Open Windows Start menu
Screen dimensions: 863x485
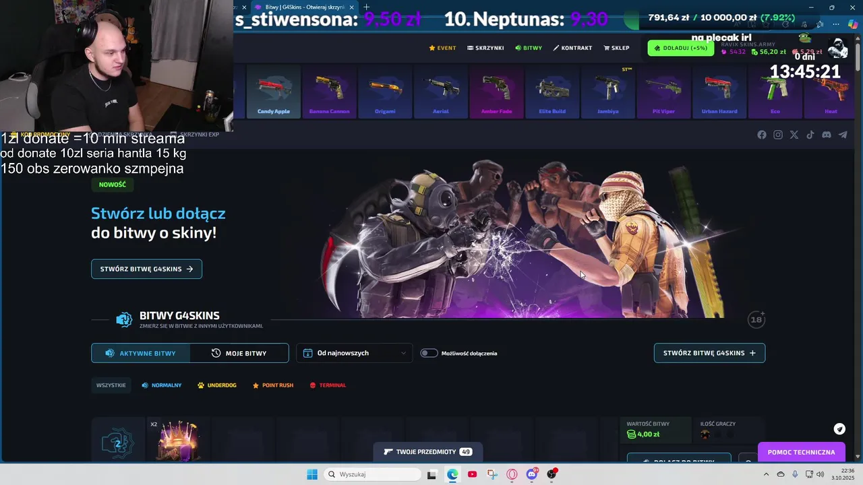[x=312, y=474]
